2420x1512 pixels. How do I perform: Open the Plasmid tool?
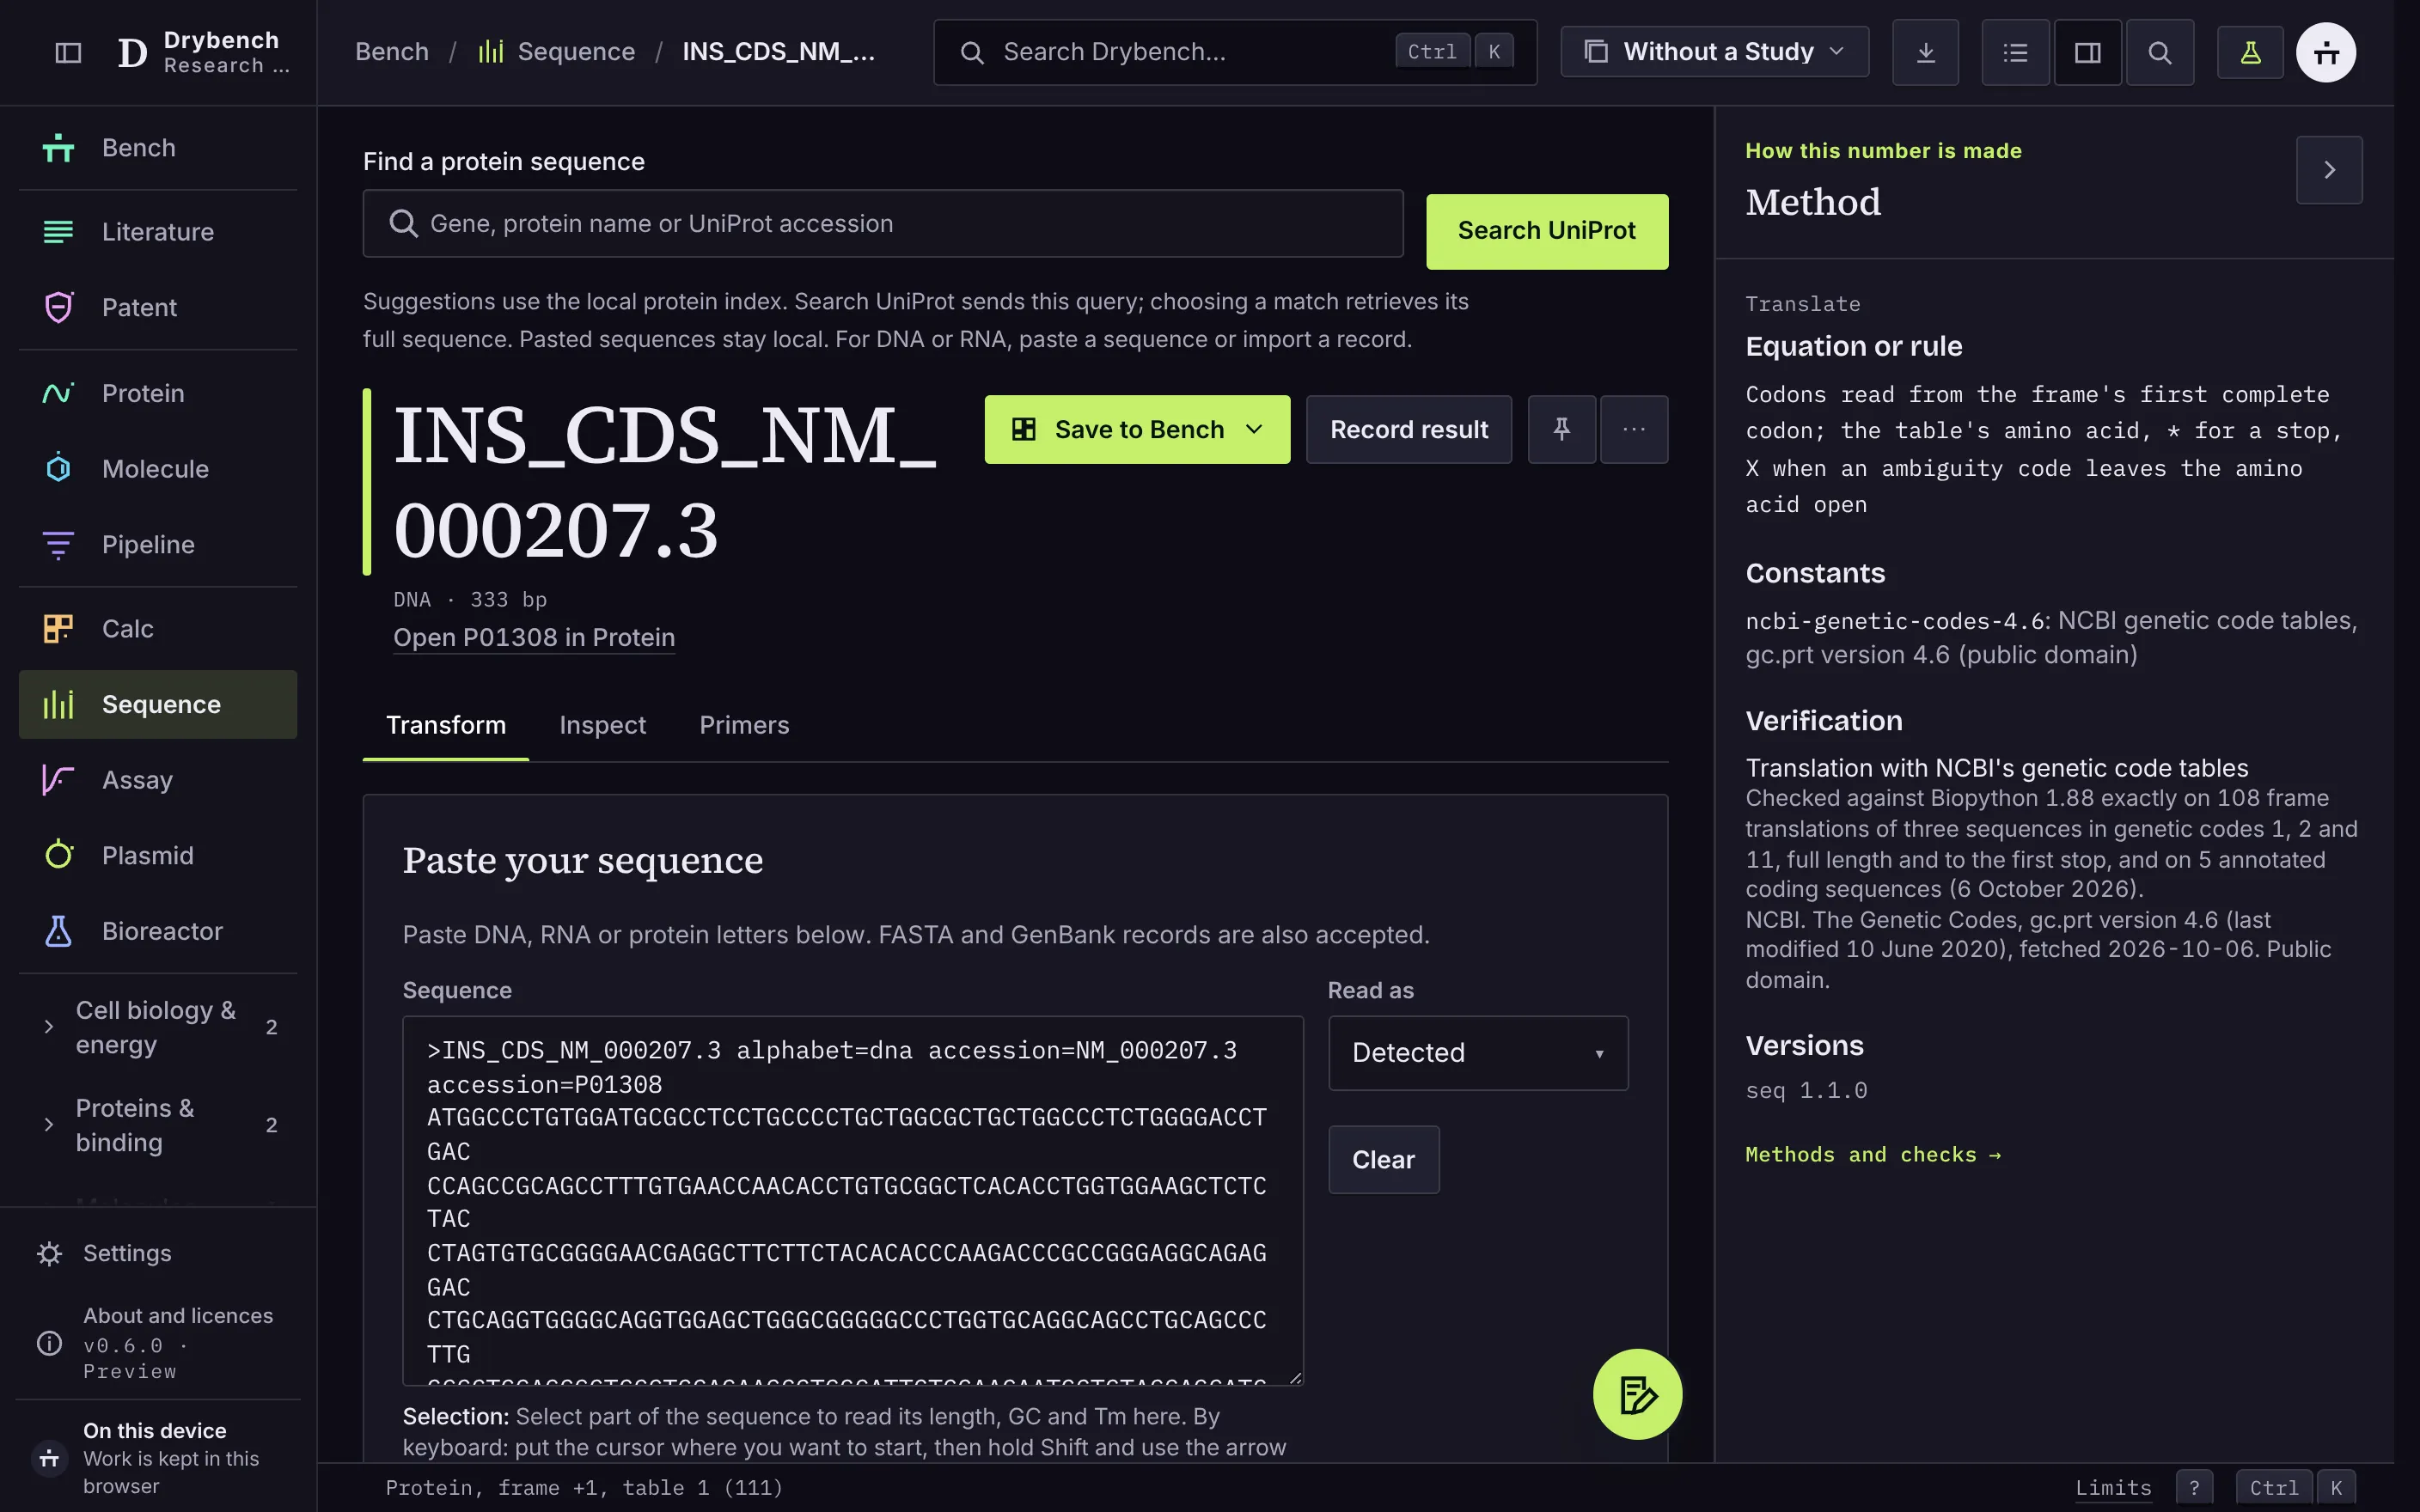click(158, 856)
